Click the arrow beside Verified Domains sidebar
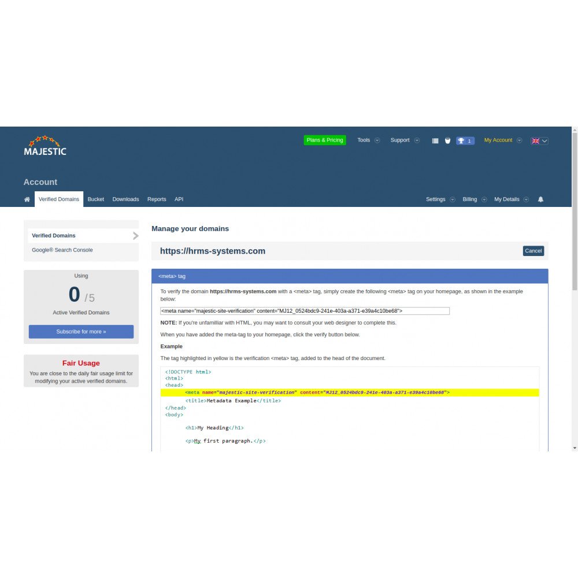The width and height of the screenshot is (578, 578). tap(136, 236)
